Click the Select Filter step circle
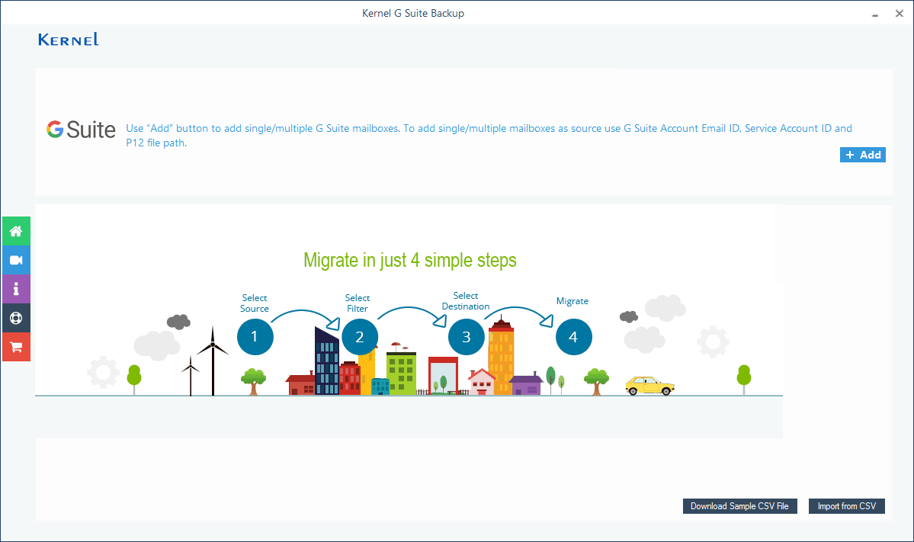Image resolution: width=914 pixels, height=542 pixels. [360, 336]
